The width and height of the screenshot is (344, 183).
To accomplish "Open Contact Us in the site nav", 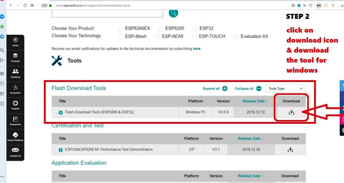I will click(x=15, y=152).
